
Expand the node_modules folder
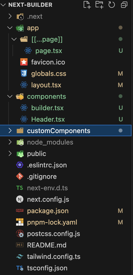coord(10,142)
